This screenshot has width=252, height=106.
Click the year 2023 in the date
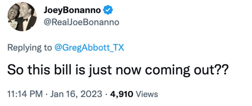coord(92,94)
